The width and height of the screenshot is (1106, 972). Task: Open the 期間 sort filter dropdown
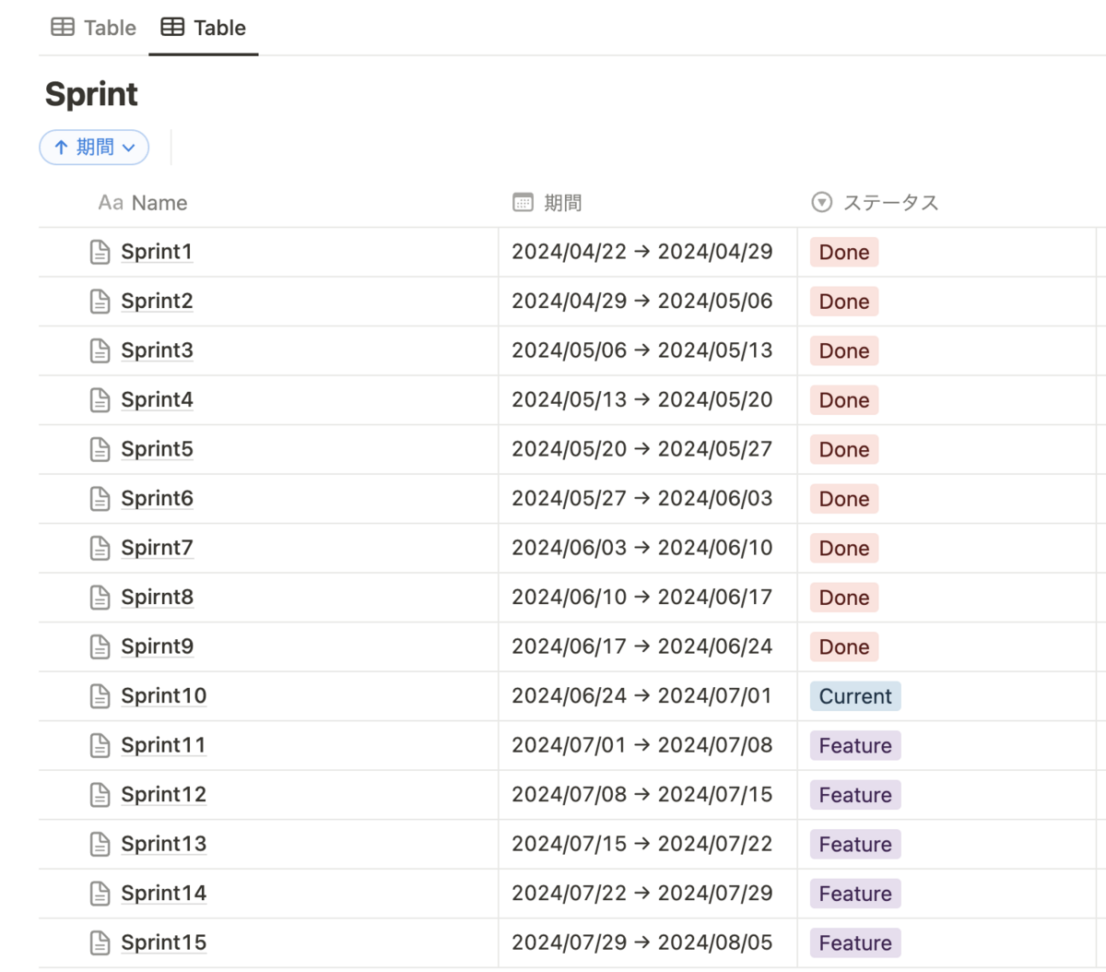tap(94, 148)
